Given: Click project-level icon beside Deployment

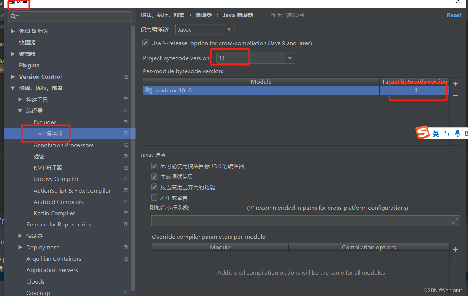Looking at the screenshot, I should 126,247.
